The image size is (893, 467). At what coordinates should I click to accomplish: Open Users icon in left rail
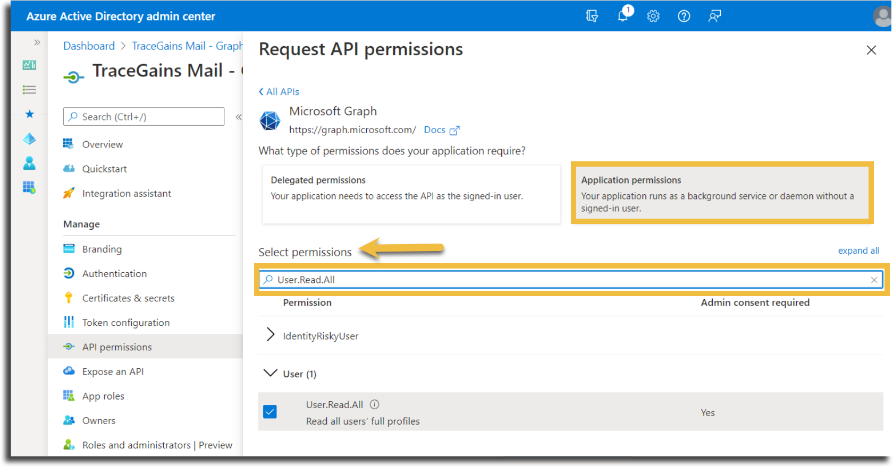(x=29, y=163)
